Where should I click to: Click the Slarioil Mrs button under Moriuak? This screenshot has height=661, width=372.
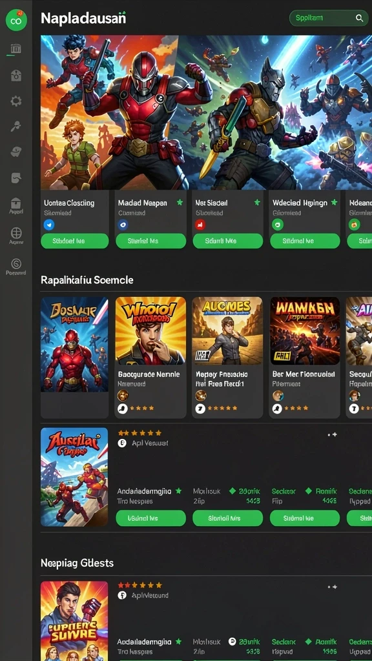pyautogui.click(x=228, y=518)
